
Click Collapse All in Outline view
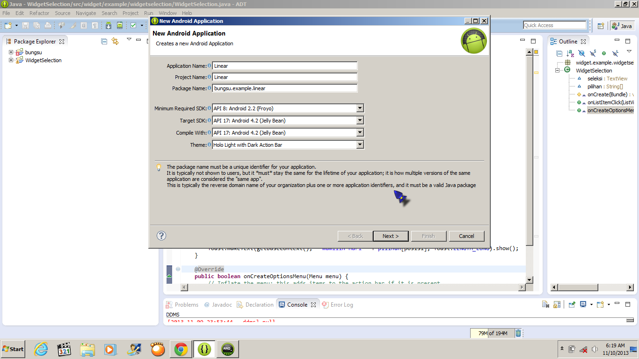(559, 53)
